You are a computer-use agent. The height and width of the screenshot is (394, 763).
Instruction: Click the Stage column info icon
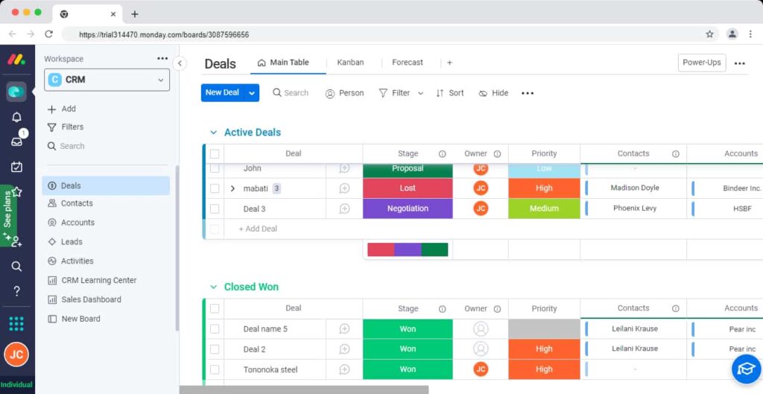point(442,154)
